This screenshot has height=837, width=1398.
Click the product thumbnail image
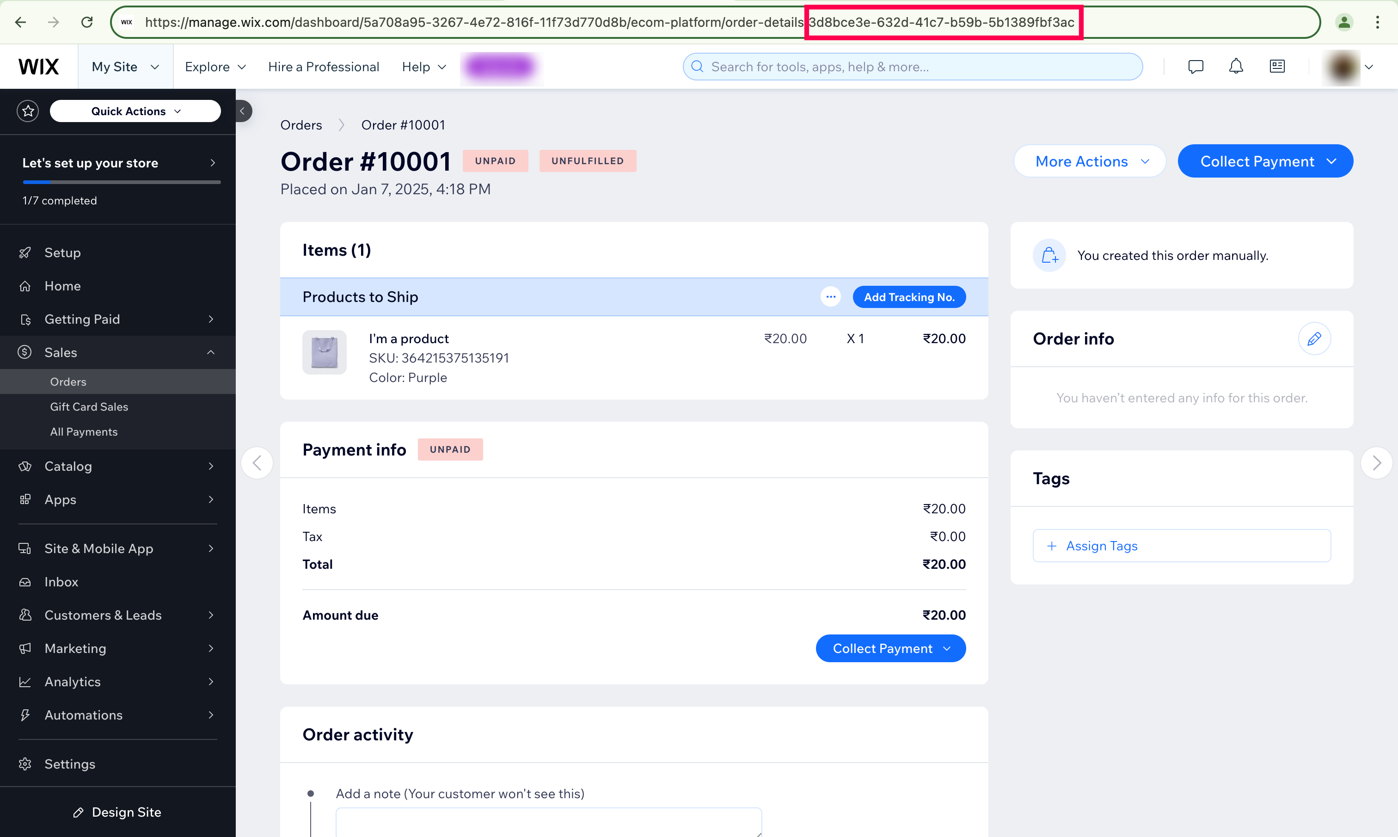click(324, 352)
